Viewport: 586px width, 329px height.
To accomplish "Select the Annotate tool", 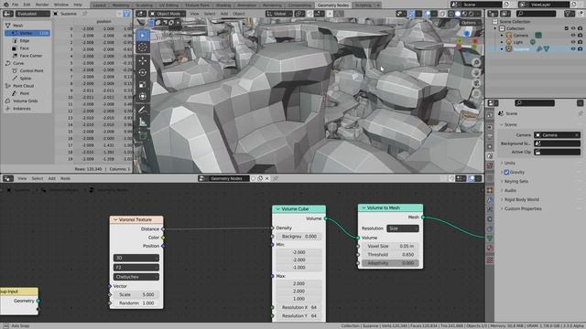I will [143, 110].
